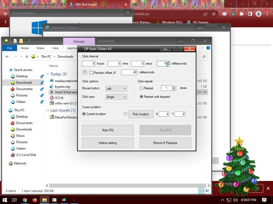Collapse the Last month (1) group
This screenshot has height=204, width=273.
48,110
